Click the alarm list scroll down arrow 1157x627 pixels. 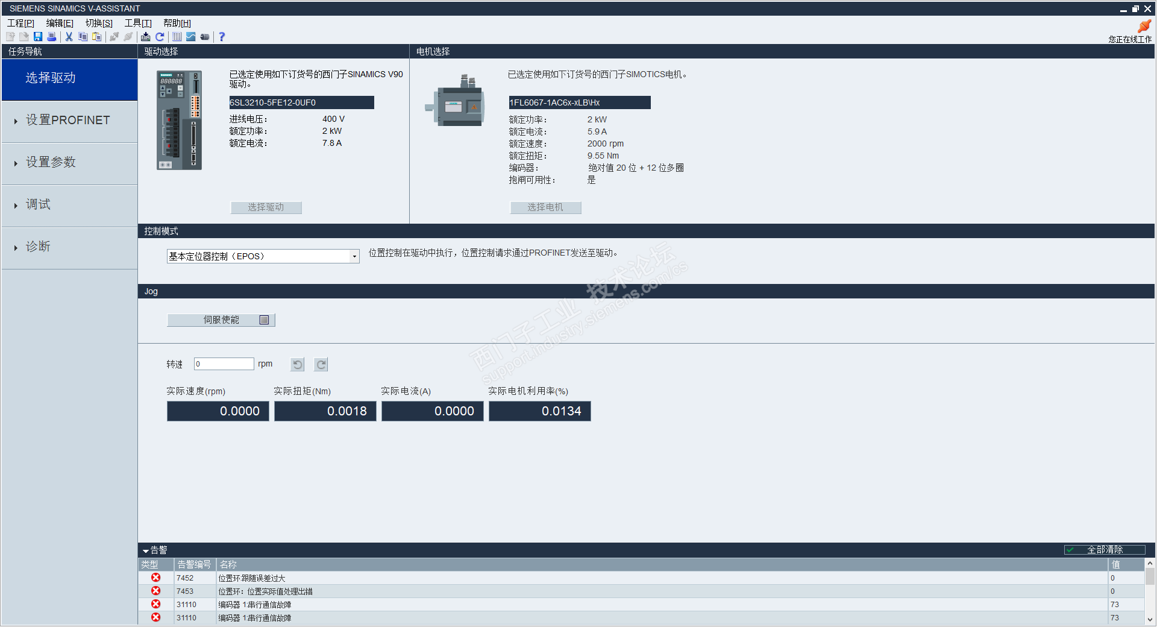point(1150,619)
